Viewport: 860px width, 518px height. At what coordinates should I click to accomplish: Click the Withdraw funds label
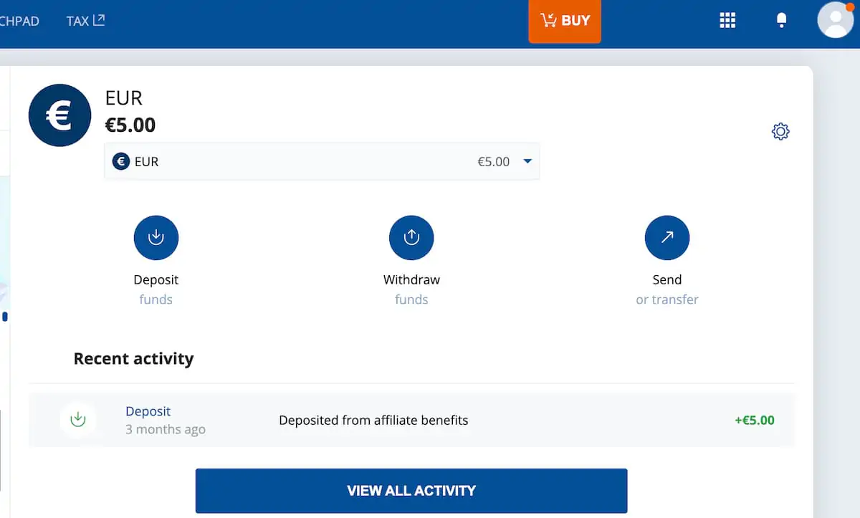[411, 280]
